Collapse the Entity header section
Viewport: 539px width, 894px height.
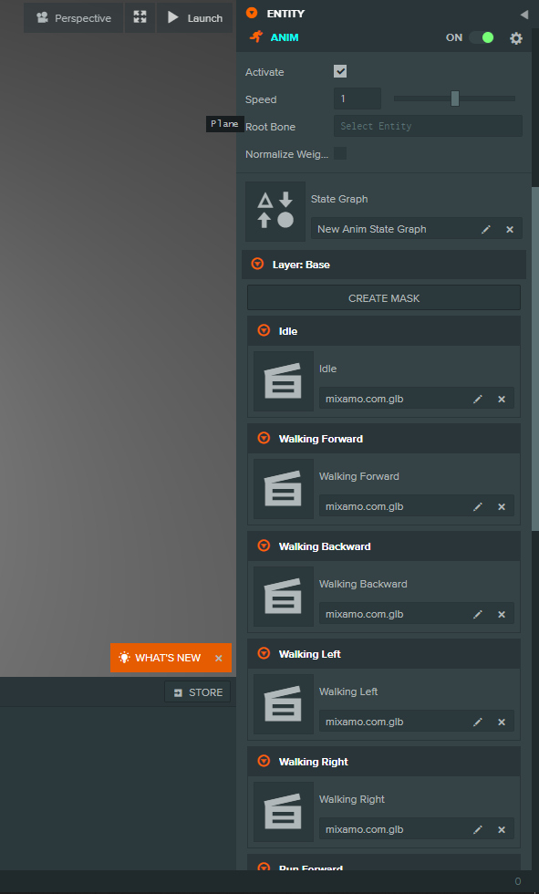pos(252,13)
